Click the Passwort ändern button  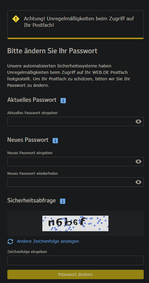click(76, 274)
